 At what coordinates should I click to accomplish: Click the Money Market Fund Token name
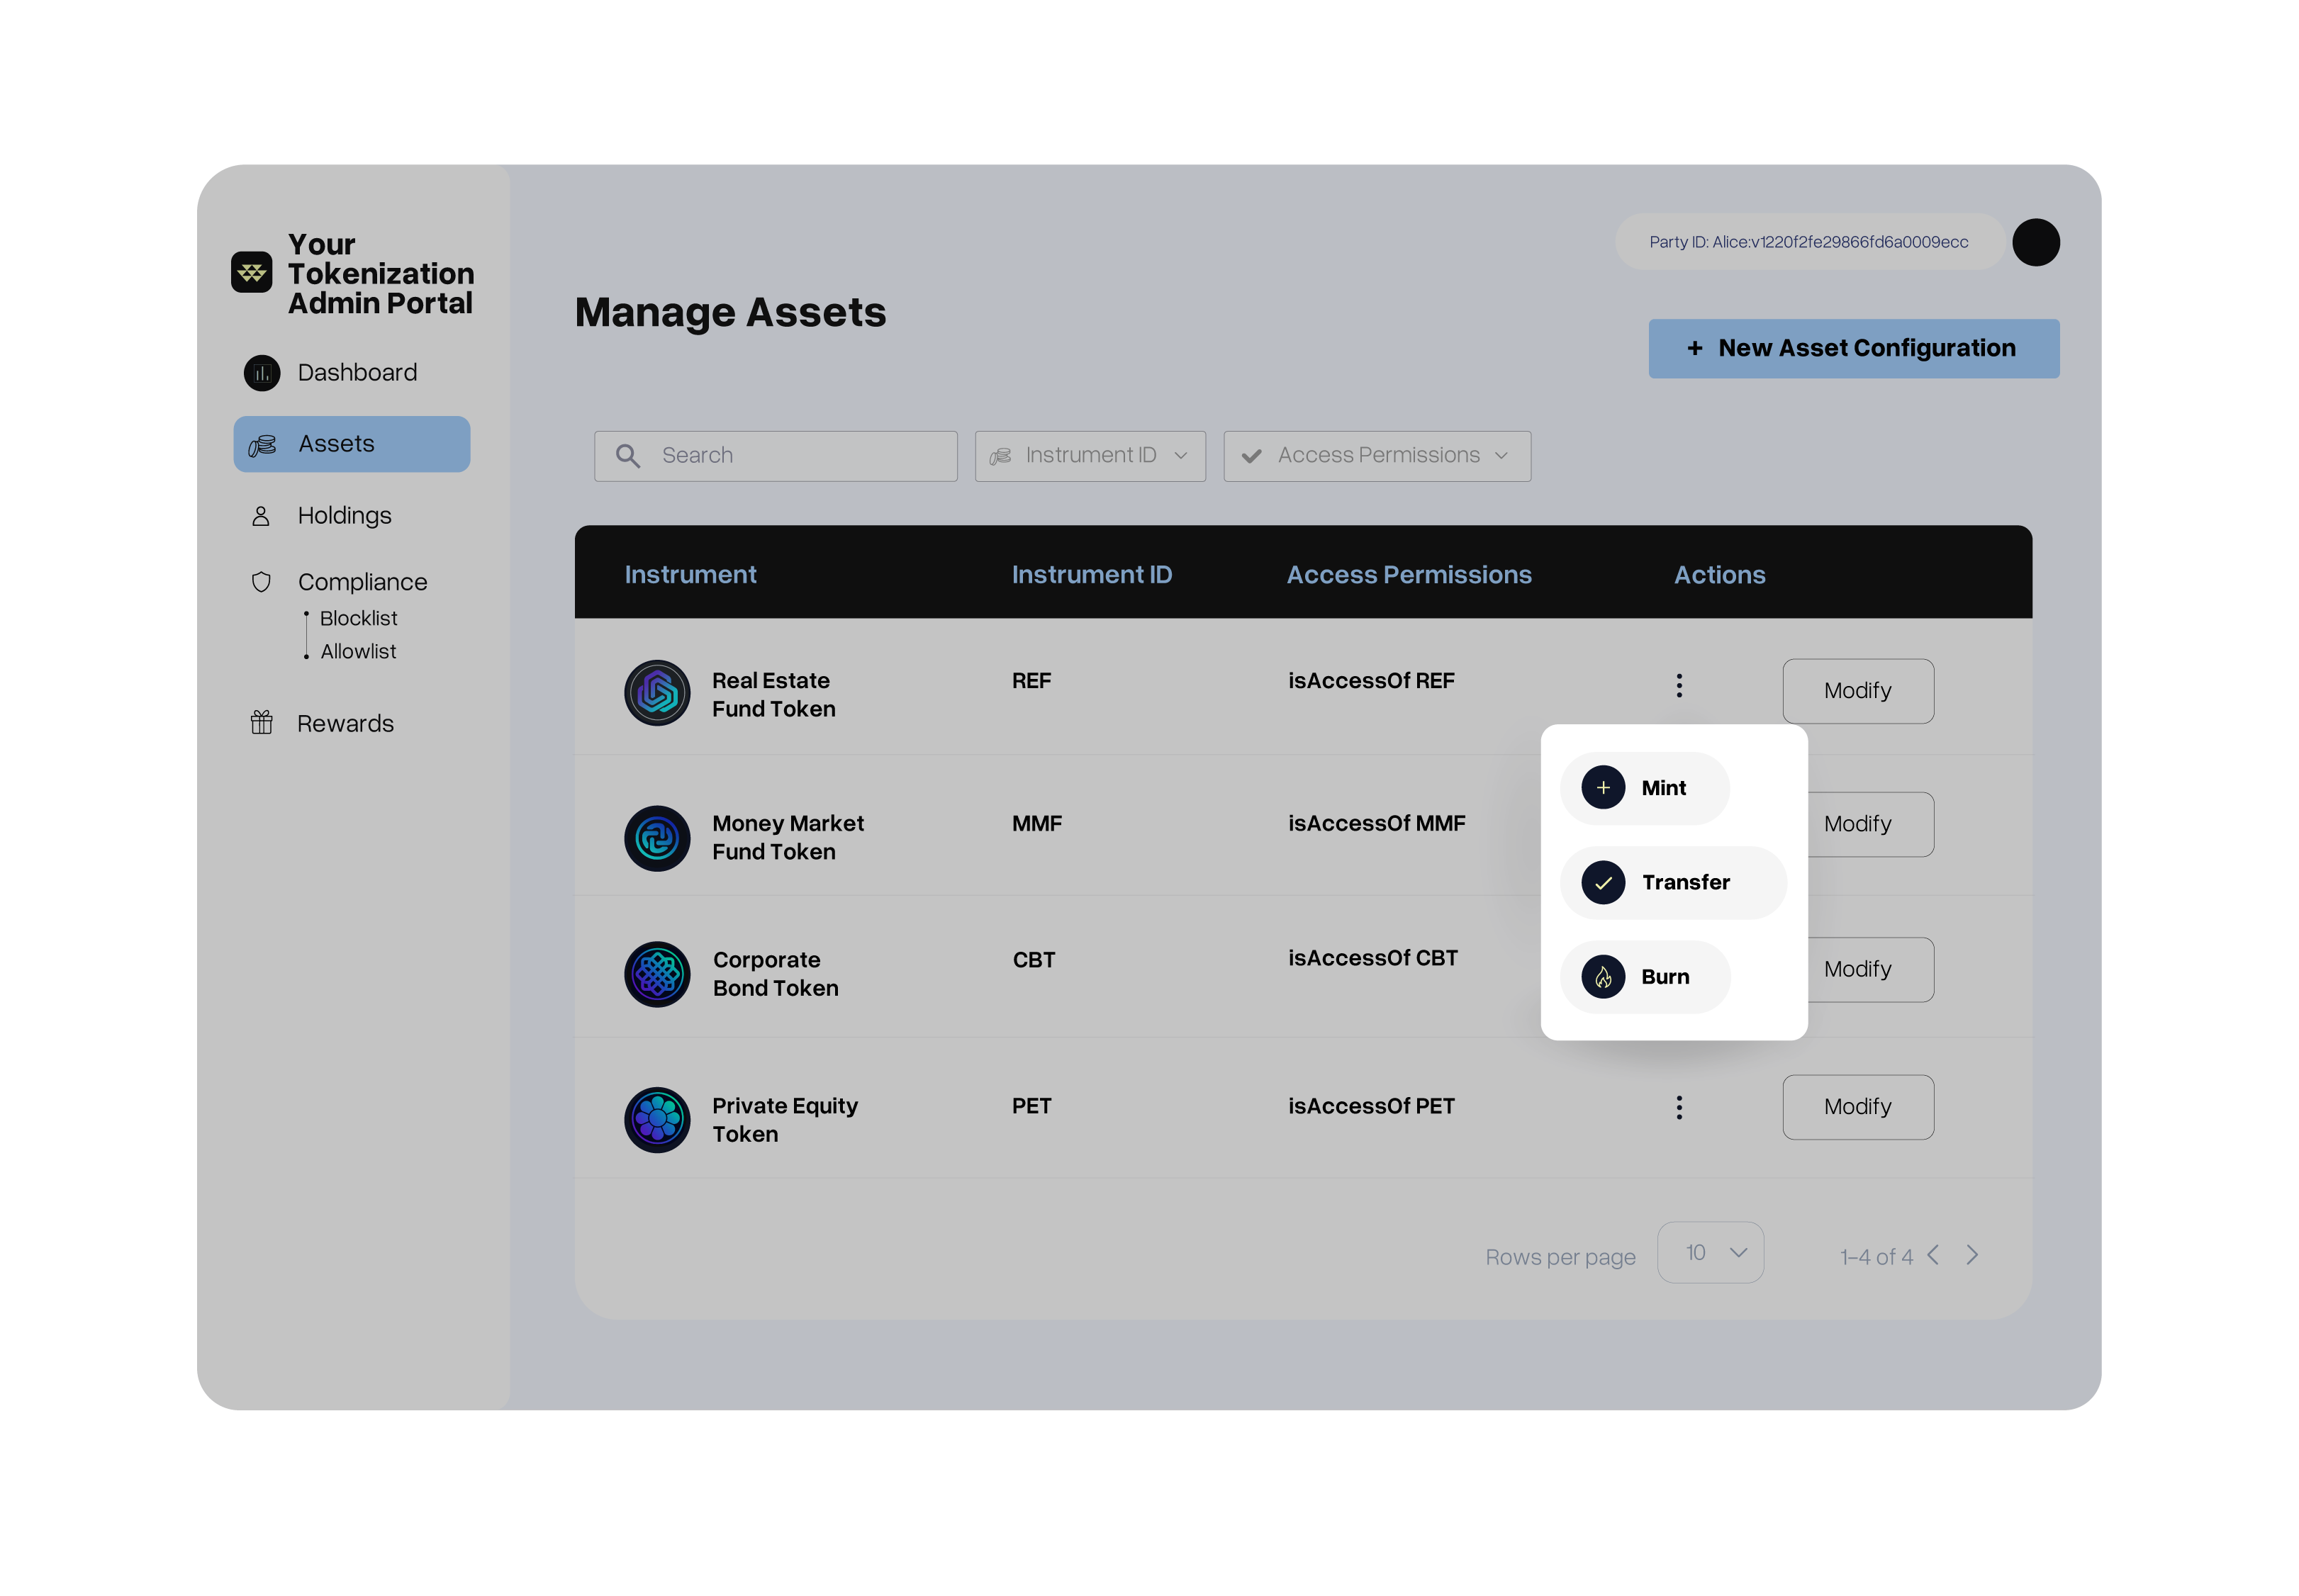coord(788,838)
